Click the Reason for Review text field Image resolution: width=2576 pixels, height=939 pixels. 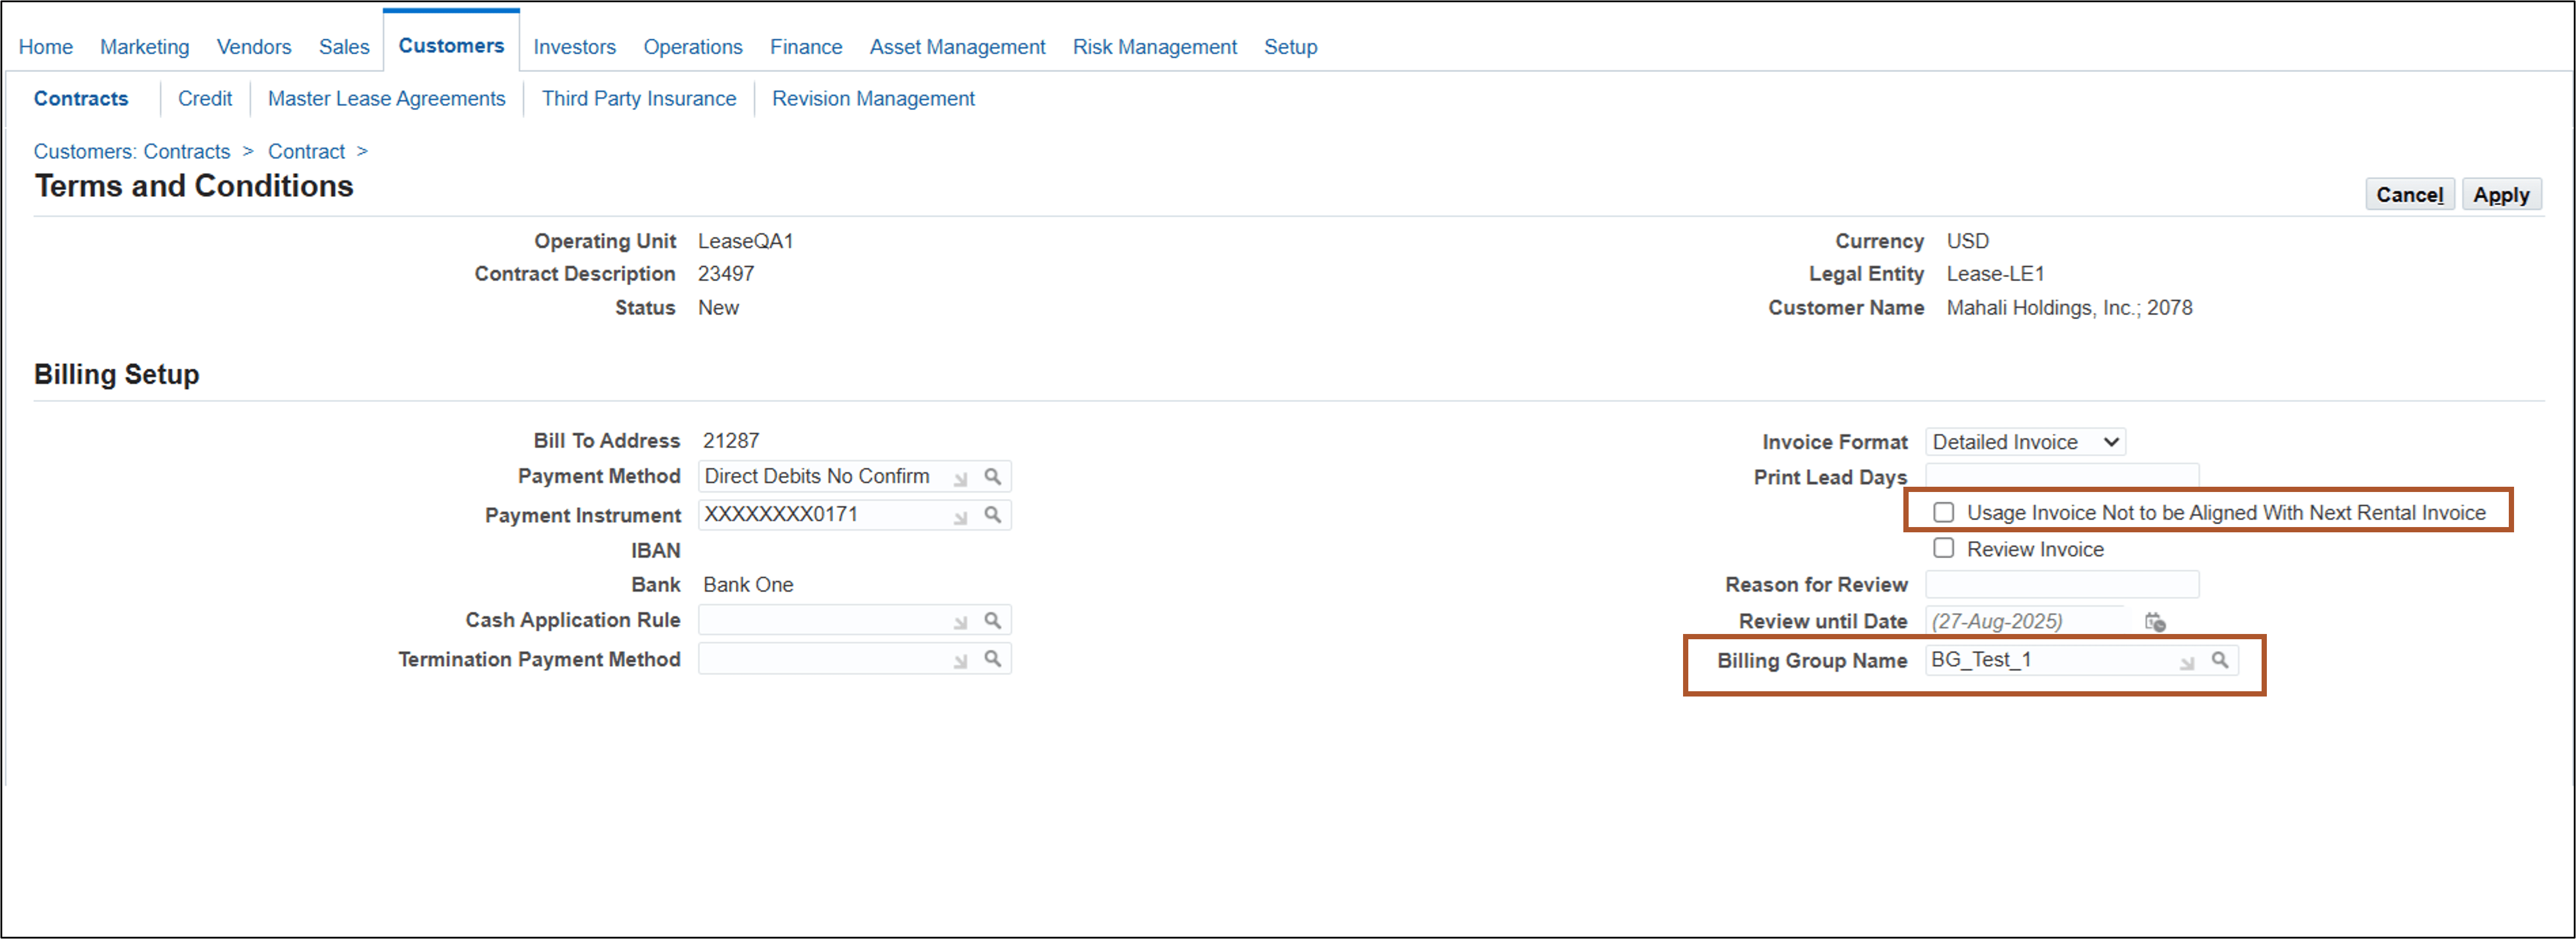[2062, 584]
